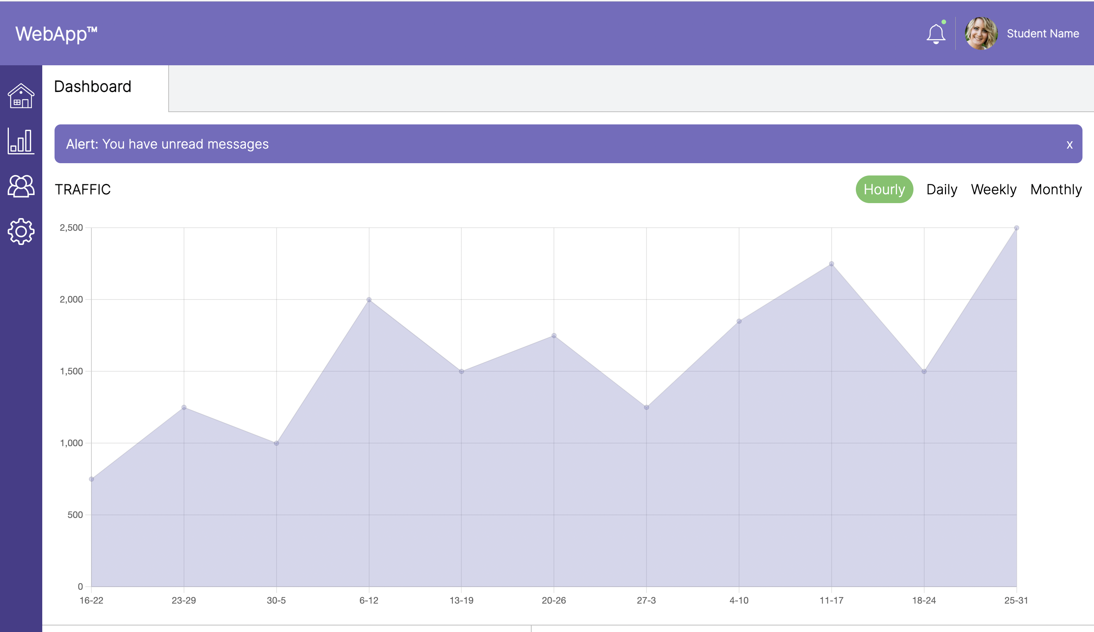Click the data point above 11-17
The image size is (1094, 632).
coord(832,263)
